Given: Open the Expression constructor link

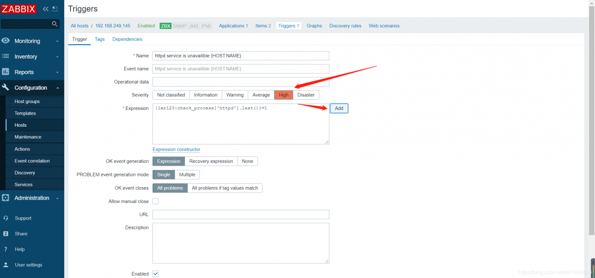Looking at the screenshot, I should [176, 149].
